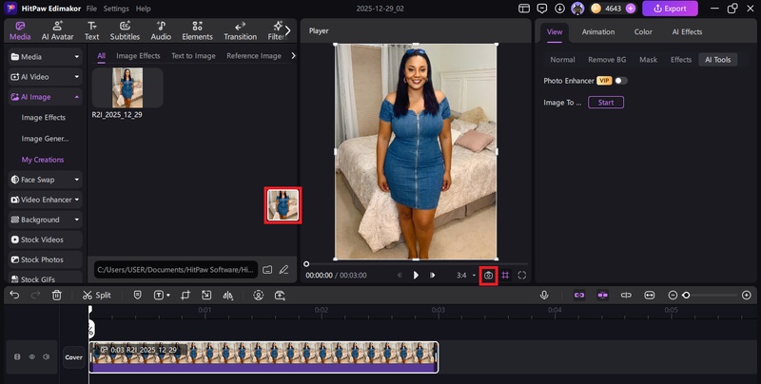The image size is (761, 384).
Task: Open the Audio library
Action: click(161, 31)
